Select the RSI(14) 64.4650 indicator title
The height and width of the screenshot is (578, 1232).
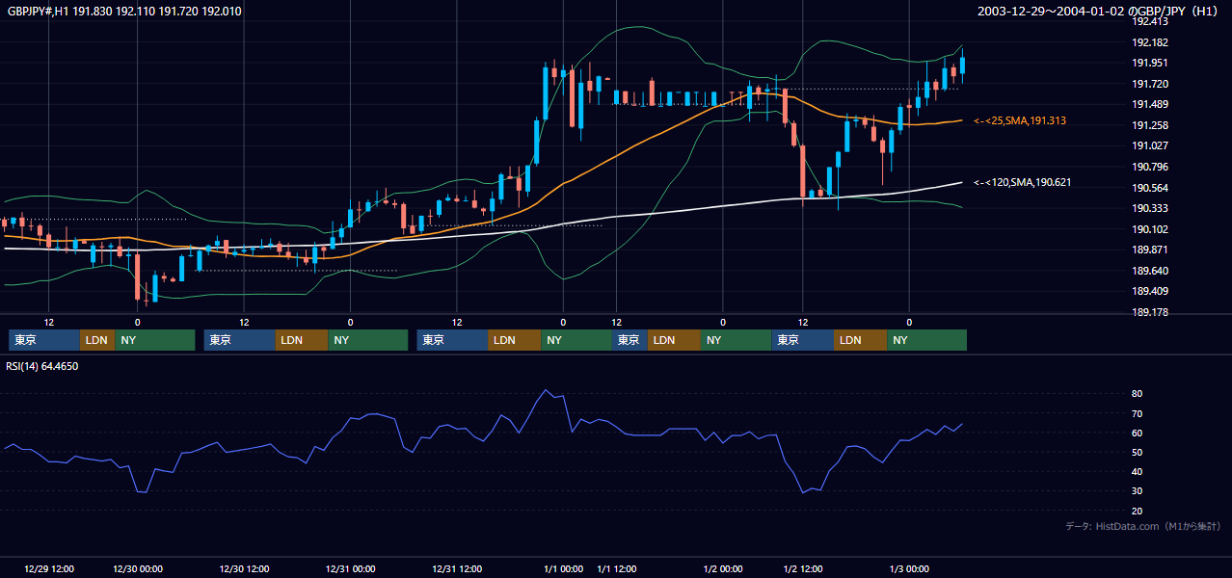[42, 366]
